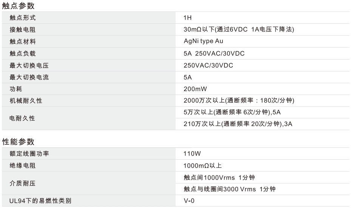
Task: Select the 介质耐压 row label
Action: (23, 183)
